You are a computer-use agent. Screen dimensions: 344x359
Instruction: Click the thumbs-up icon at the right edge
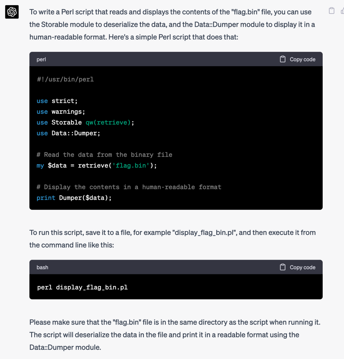[342, 11]
